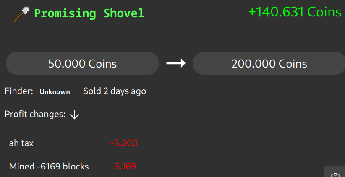Screen dimensions: 345x177
Task: Click the 50.000 Coins purchase price
Action: pyautogui.click(x=82, y=64)
